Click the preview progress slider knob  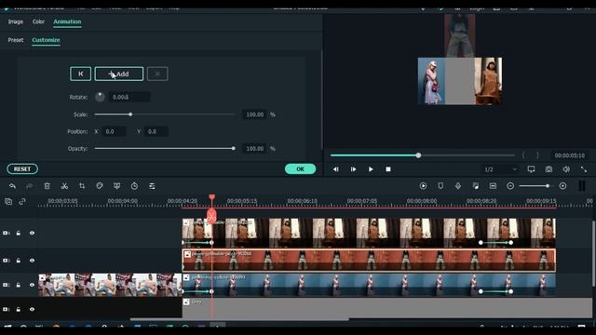(418, 155)
